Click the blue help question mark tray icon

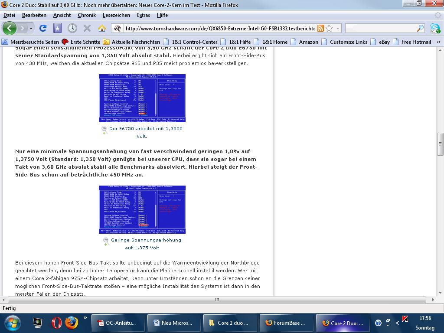tap(378, 323)
